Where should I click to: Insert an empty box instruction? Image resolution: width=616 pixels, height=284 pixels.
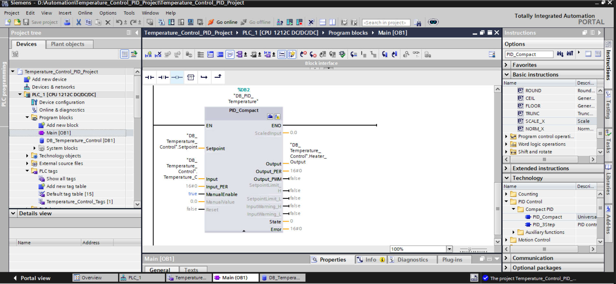191,77
